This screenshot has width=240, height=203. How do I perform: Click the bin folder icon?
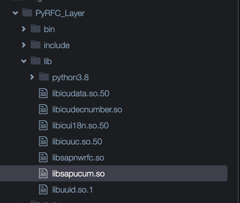pyautogui.click(x=36, y=28)
